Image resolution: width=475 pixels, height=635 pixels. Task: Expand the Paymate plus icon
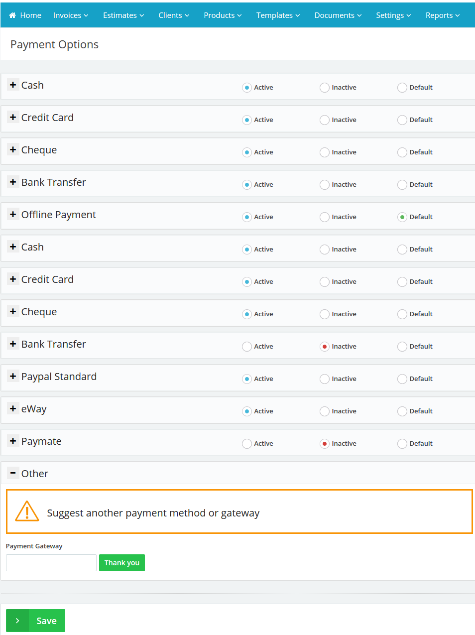[x=13, y=441]
